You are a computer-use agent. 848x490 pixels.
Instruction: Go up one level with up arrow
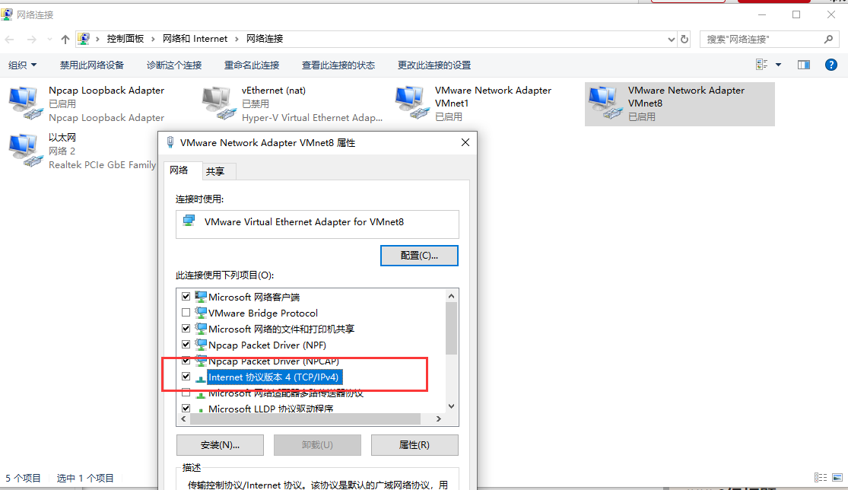coord(65,39)
